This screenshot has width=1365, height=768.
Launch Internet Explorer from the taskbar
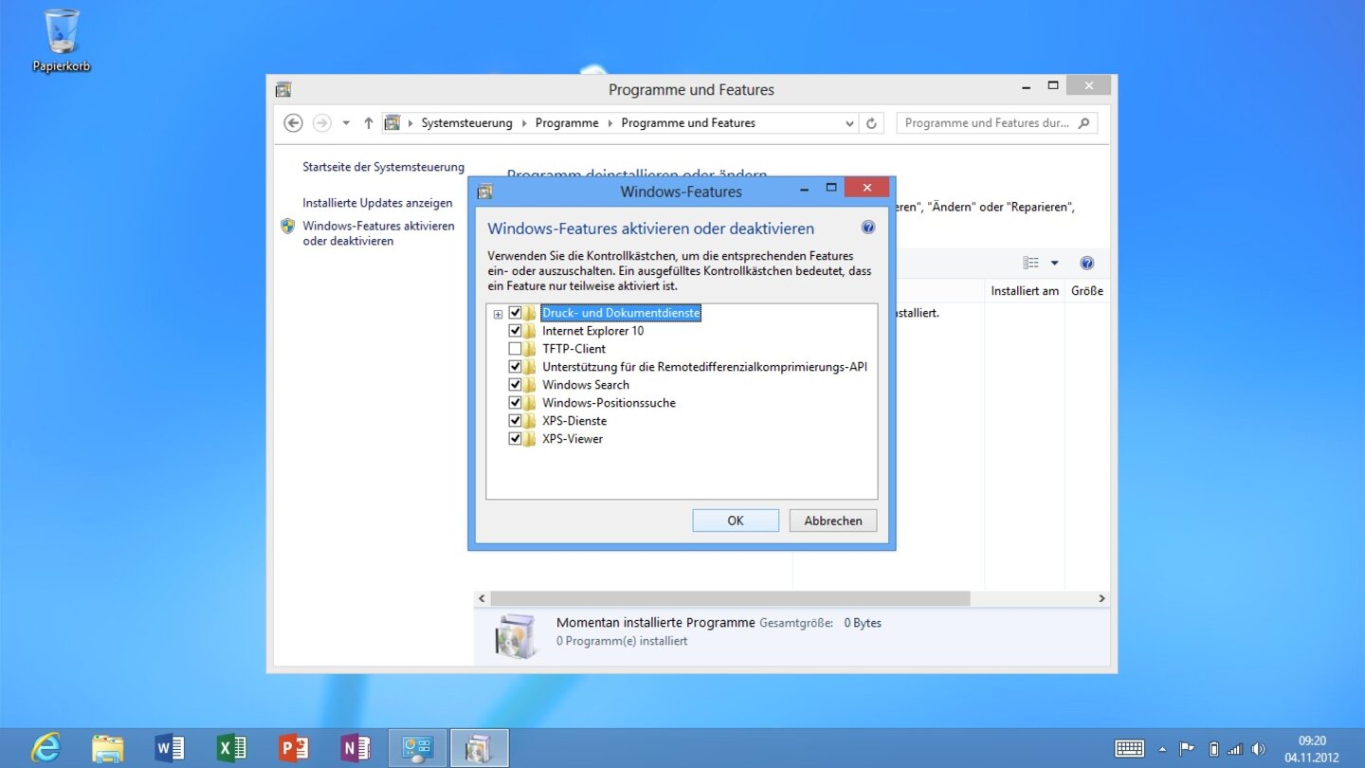[45, 748]
